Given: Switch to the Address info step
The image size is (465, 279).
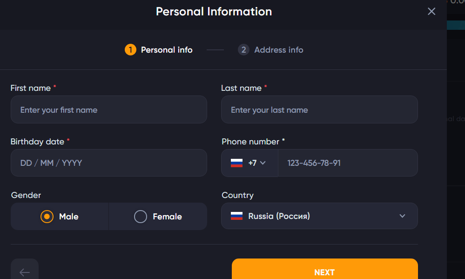Looking at the screenshot, I should click(x=278, y=50).
